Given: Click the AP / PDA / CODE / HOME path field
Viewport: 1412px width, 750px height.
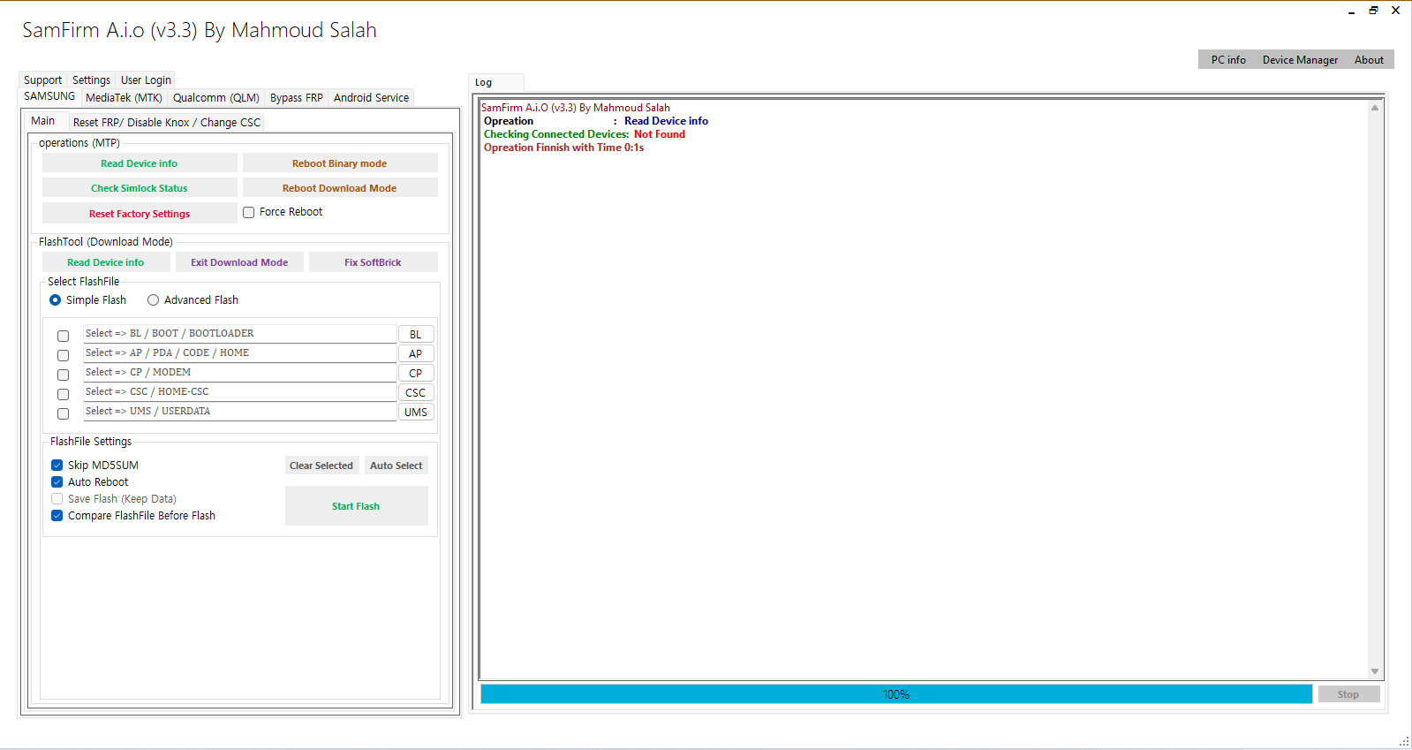Looking at the screenshot, I should [239, 353].
